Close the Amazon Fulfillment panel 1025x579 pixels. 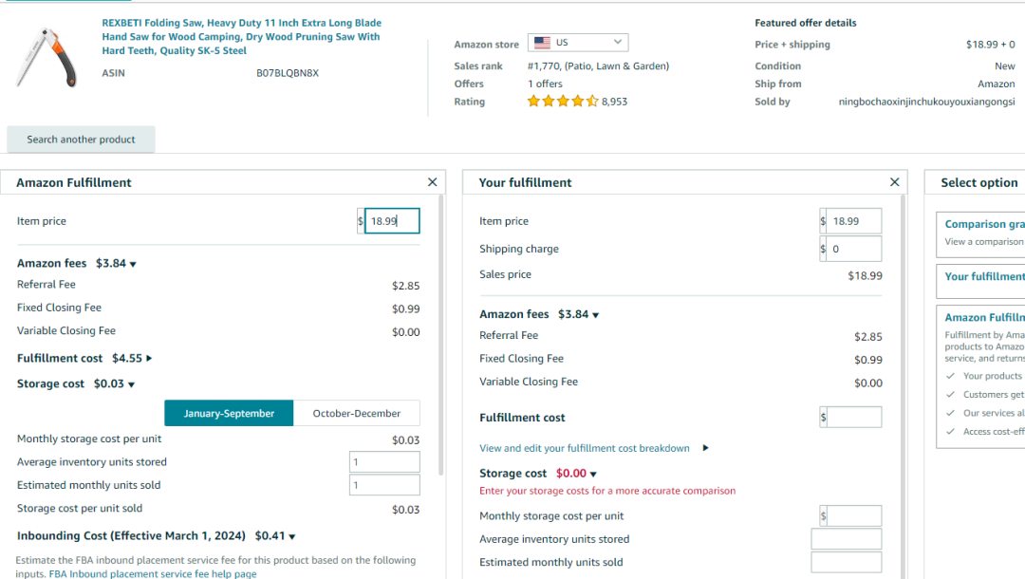click(x=433, y=182)
